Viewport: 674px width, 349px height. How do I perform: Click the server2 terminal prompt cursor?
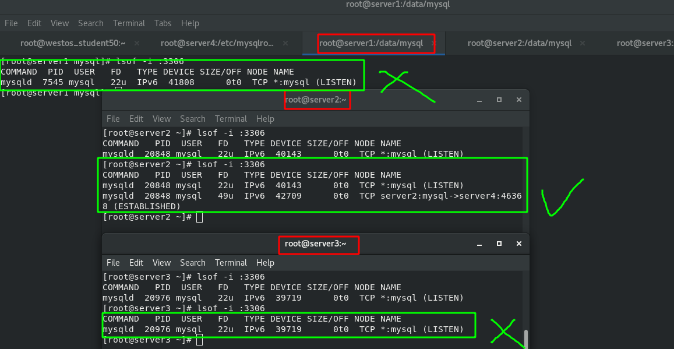tap(199, 217)
